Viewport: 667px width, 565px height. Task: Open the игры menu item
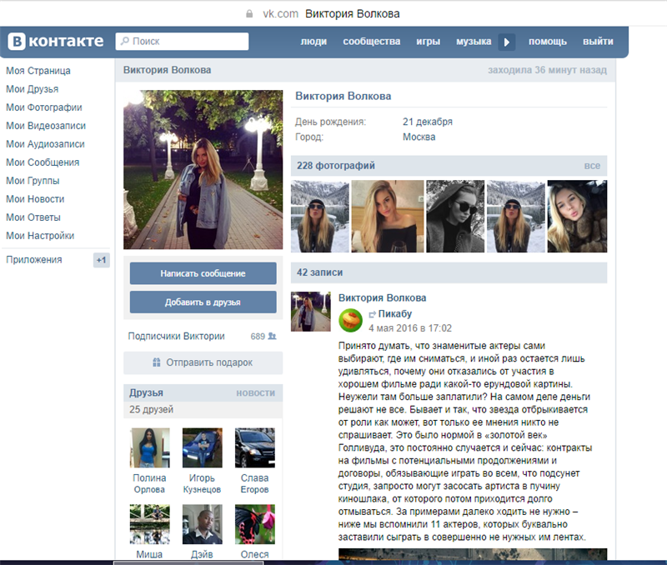click(x=428, y=41)
